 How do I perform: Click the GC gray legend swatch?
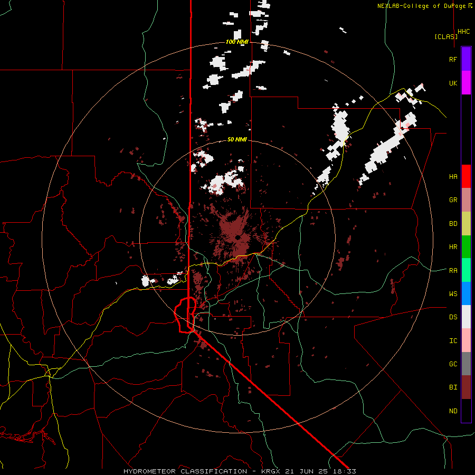point(466,364)
